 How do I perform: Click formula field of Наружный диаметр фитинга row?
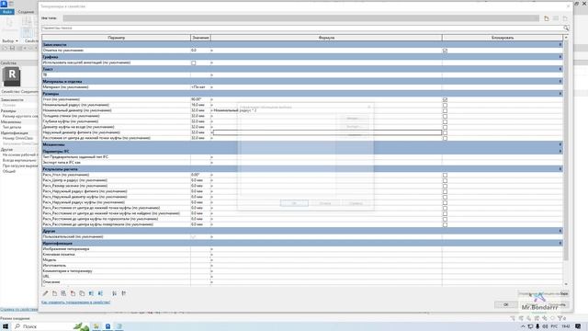point(327,132)
